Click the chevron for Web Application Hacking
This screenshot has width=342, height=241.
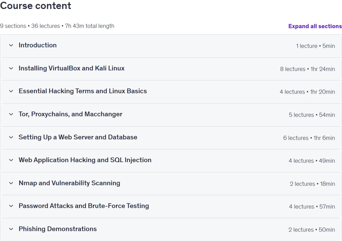pos(11,160)
